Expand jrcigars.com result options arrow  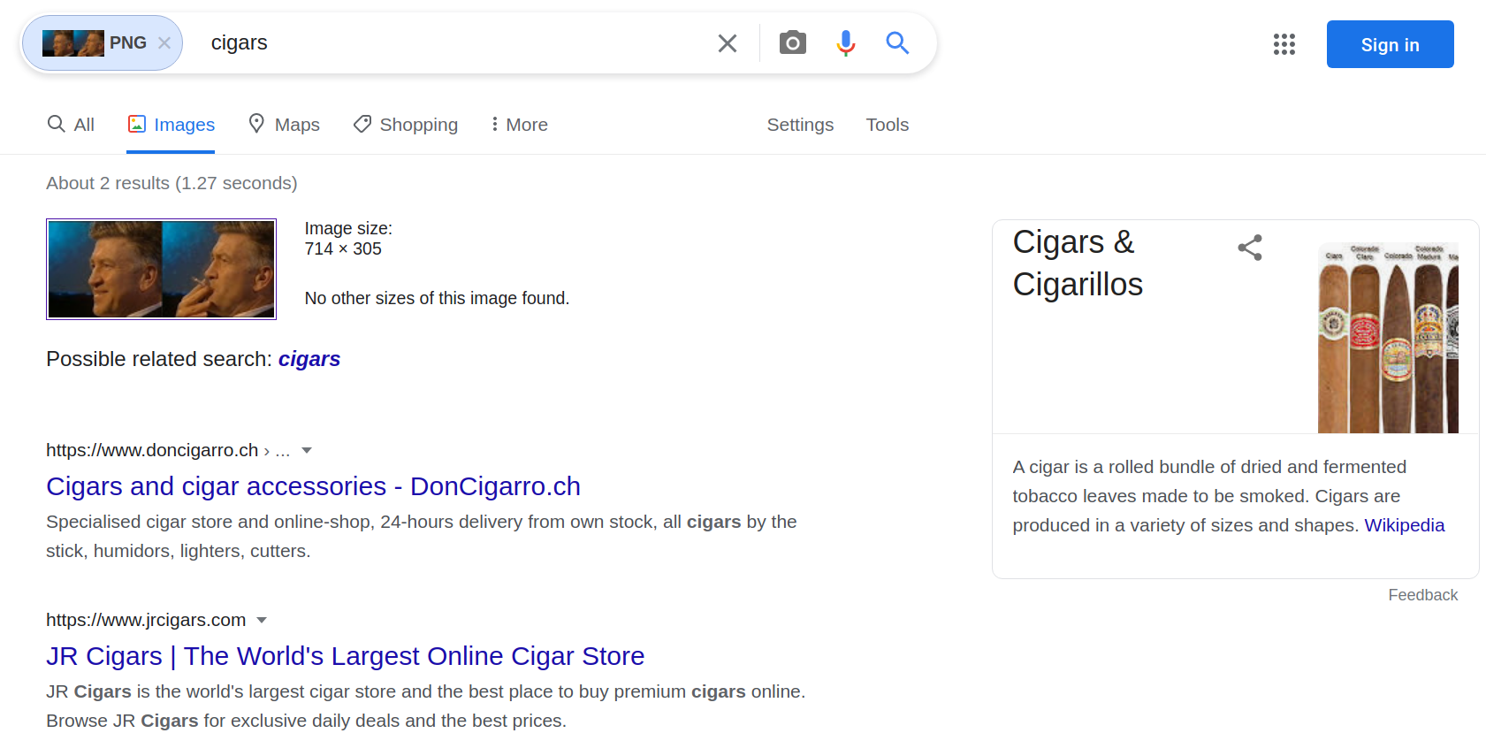click(262, 620)
